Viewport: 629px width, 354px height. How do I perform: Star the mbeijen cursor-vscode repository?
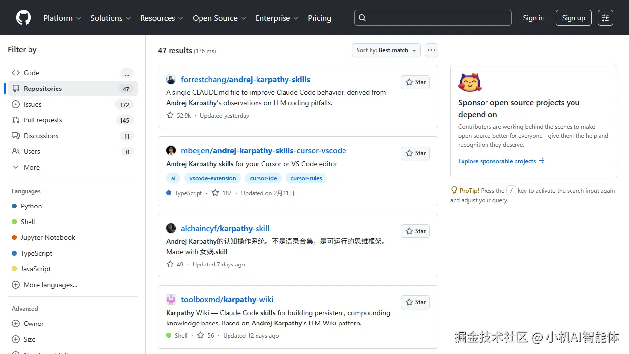point(415,153)
